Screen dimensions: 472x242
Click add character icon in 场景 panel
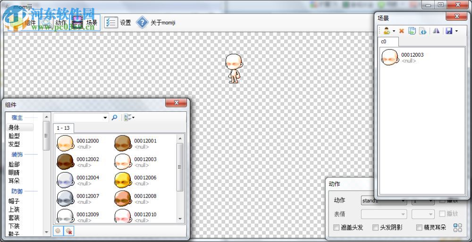pos(387,31)
